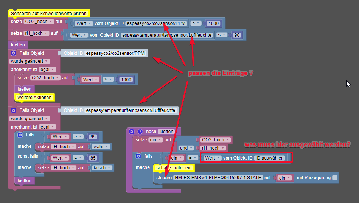
Task: Select 'lueften' call block above 'weitere Aktionen'
Action: [x=25, y=89]
